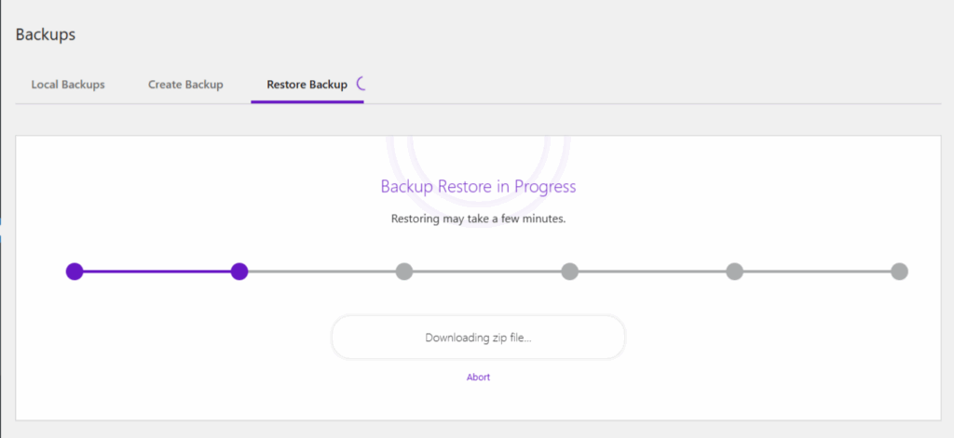Click the "Downloading zip file..." status box
The image size is (954, 438).
click(x=478, y=338)
